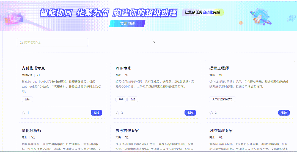297x152 pixels.
Task: Click 商业 category on 量化分析师
Action: point(24,137)
